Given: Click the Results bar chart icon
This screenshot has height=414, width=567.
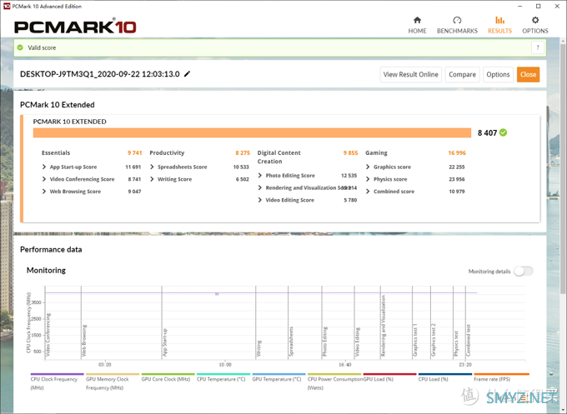Looking at the screenshot, I should click(x=499, y=20).
